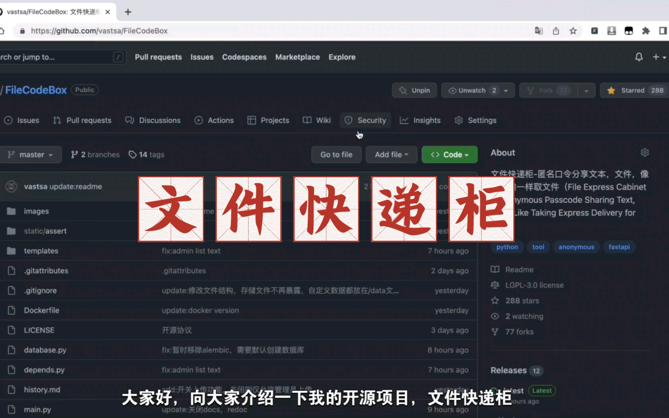Viewport: 669px width, 418px height.
Task: Unstar the repository via the Starred toggle
Action: [634, 90]
